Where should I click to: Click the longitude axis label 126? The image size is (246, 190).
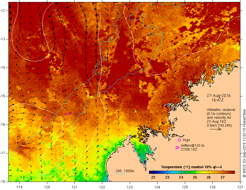point(212,187)
